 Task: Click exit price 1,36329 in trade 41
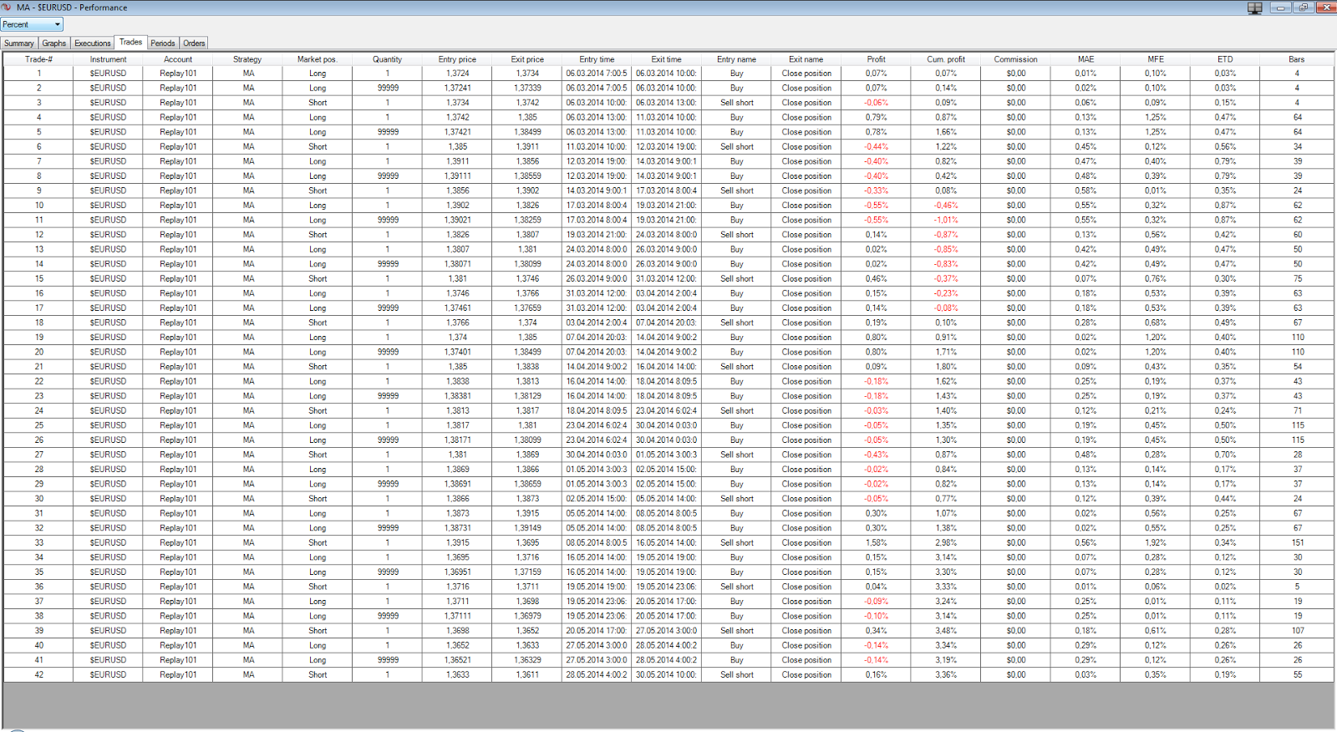pos(527,660)
